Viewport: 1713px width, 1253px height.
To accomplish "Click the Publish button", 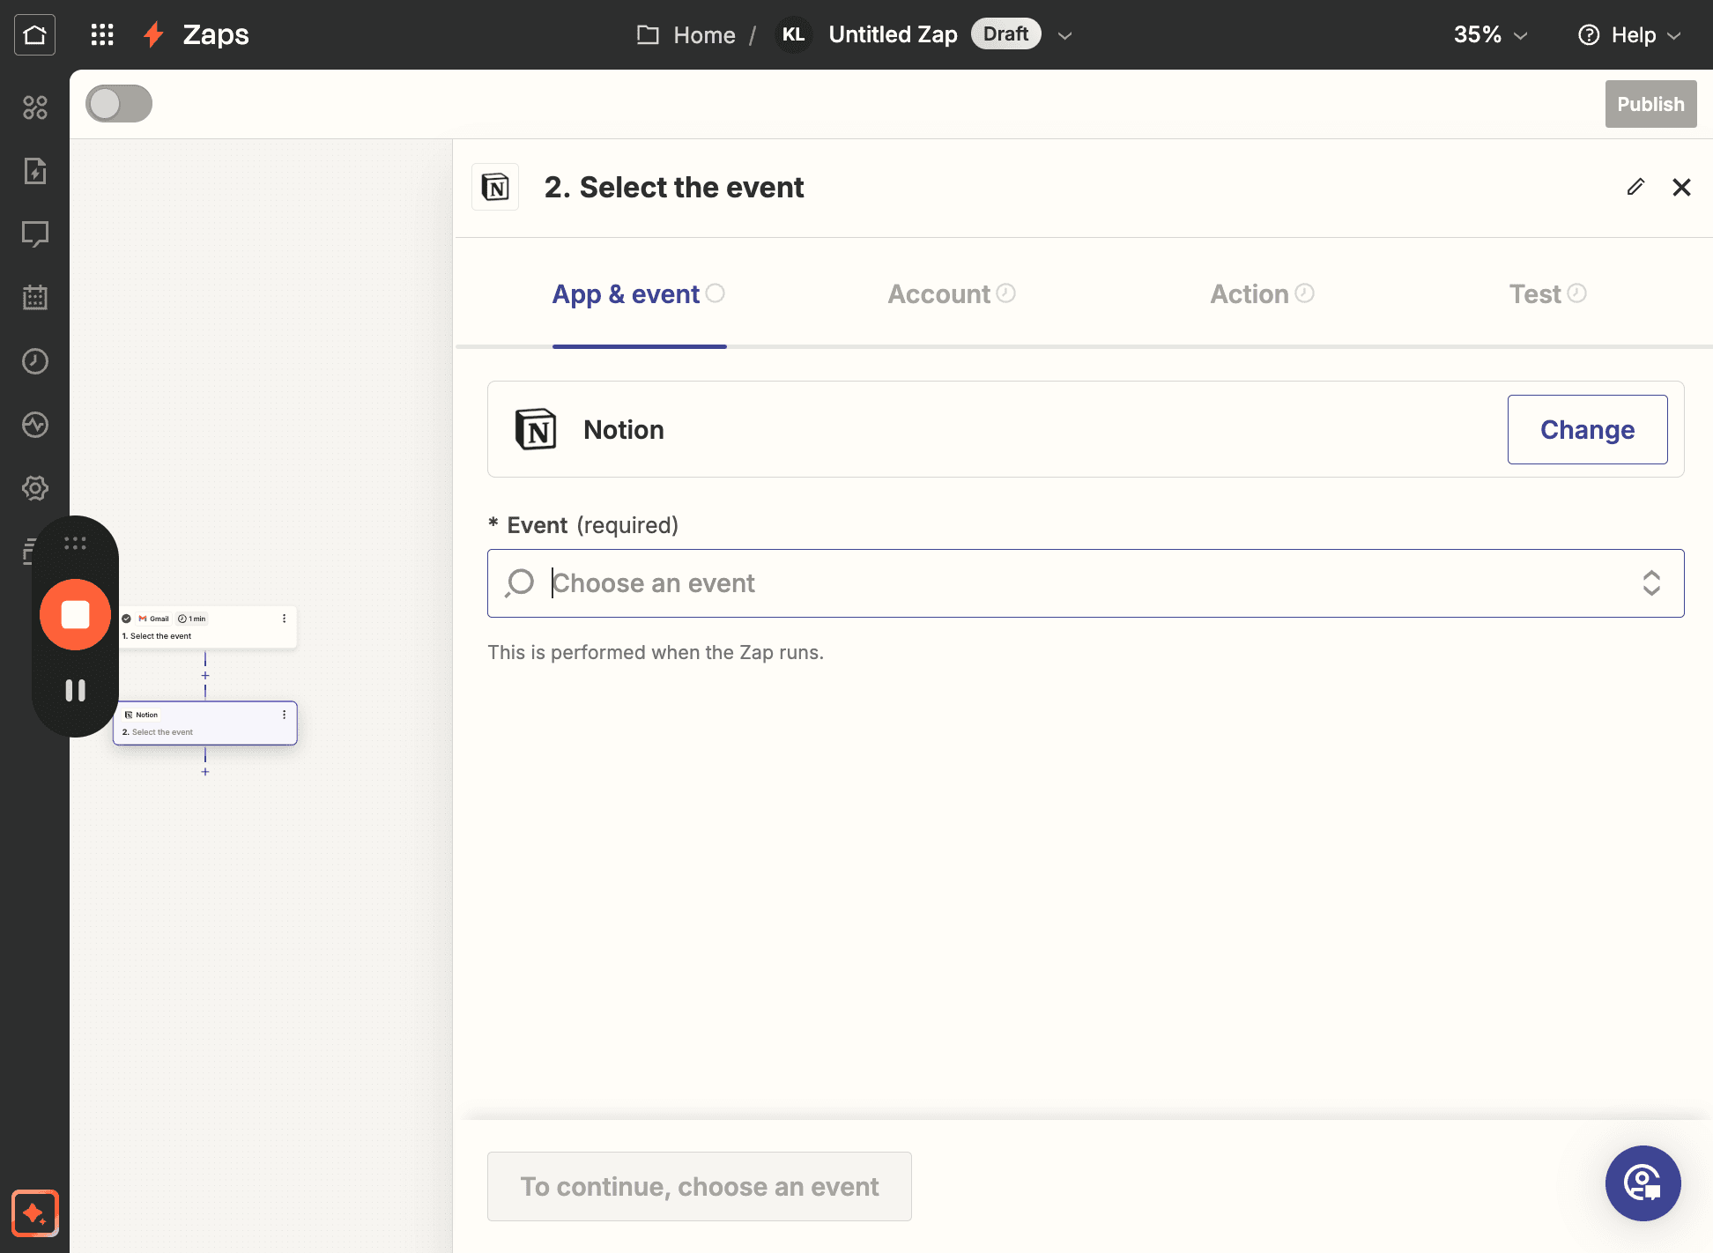I will (1650, 104).
